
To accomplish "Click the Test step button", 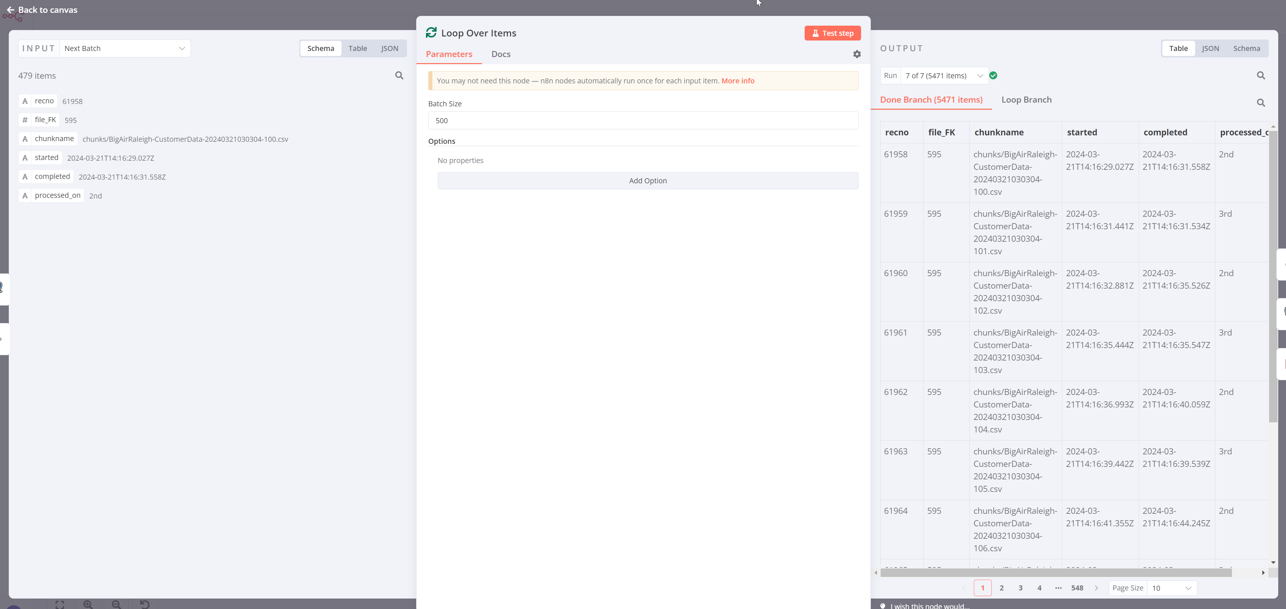I will click(x=832, y=33).
